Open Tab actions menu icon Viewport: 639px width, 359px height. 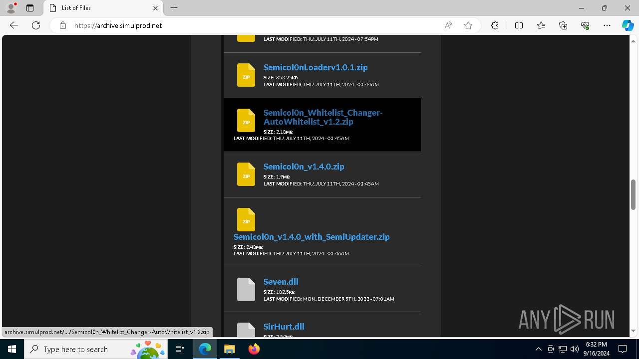tap(30, 8)
